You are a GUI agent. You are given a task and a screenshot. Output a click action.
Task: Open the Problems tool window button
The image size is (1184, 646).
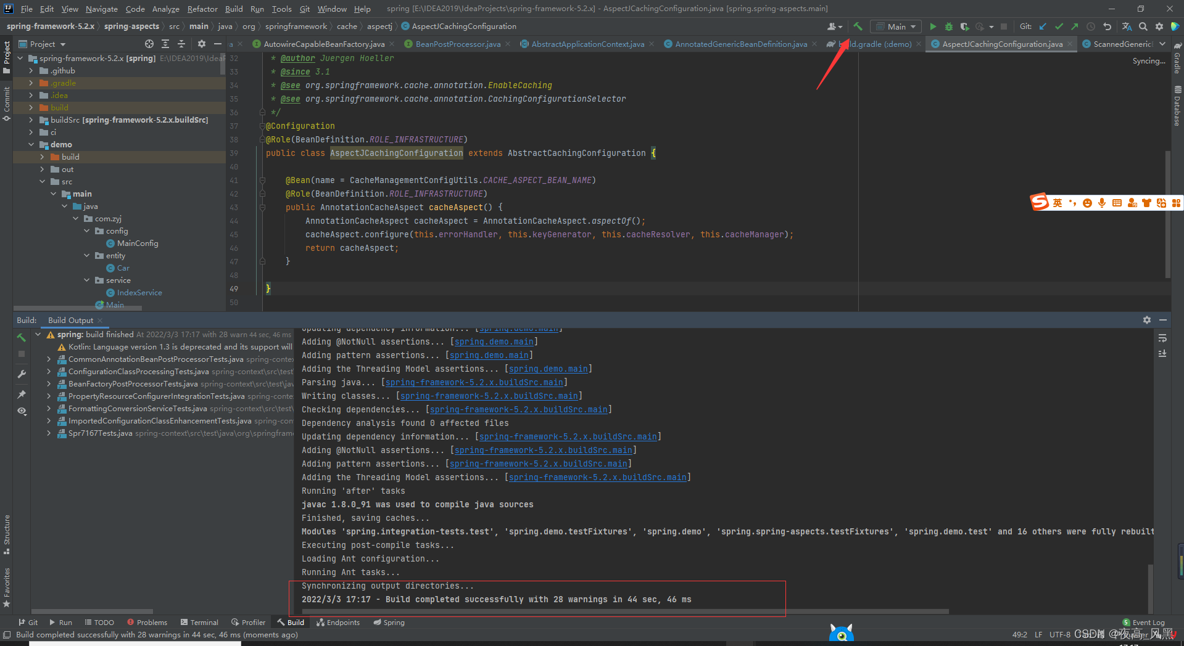click(147, 623)
